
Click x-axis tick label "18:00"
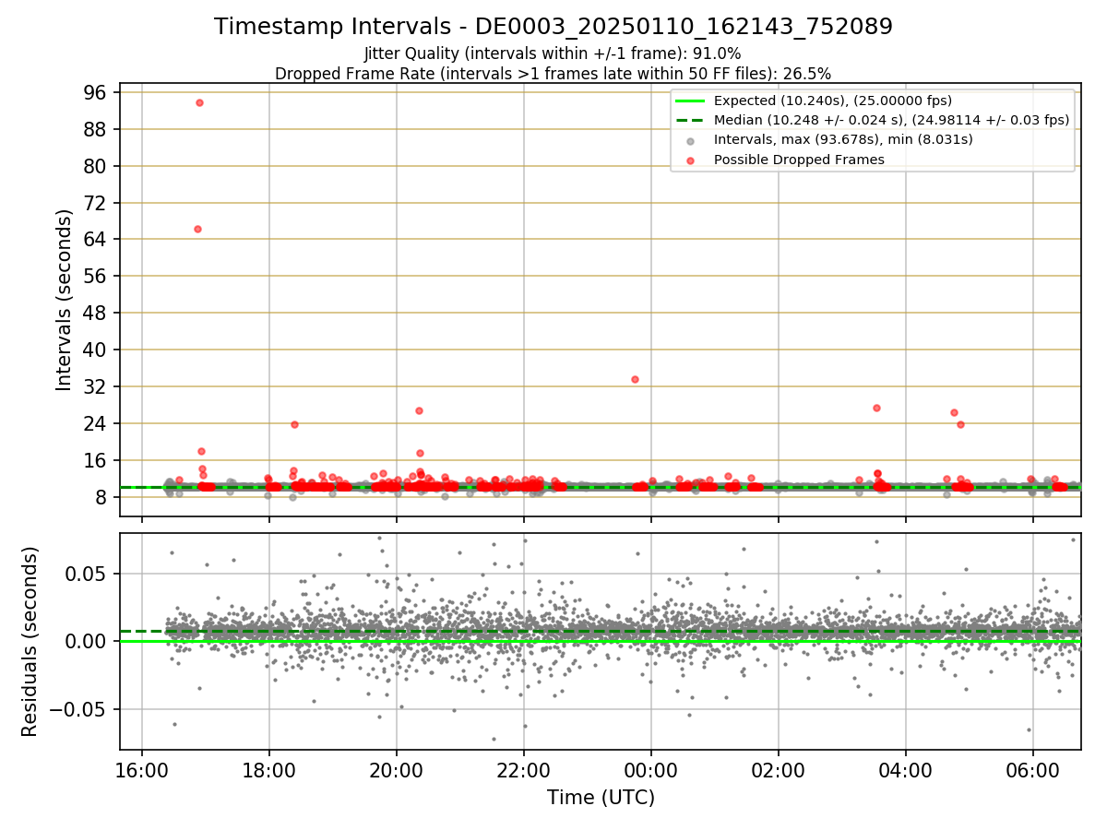(x=269, y=769)
